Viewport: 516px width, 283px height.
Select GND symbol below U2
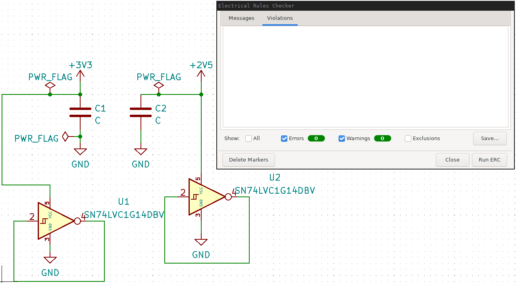pyautogui.click(x=201, y=242)
